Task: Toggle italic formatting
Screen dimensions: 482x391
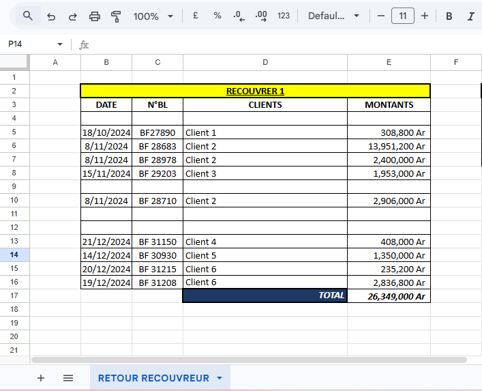Action: (x=470, y=16)
